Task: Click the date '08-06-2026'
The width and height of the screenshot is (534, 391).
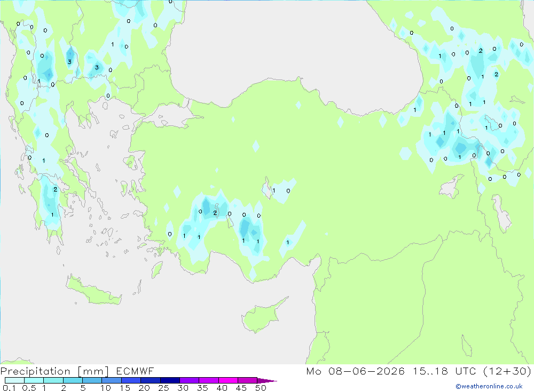Action: coord(366,371)
